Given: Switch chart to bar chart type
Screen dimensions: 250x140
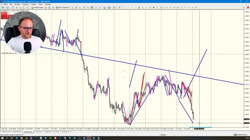Looking at the screenshot, I should click(x=73, y=7).
